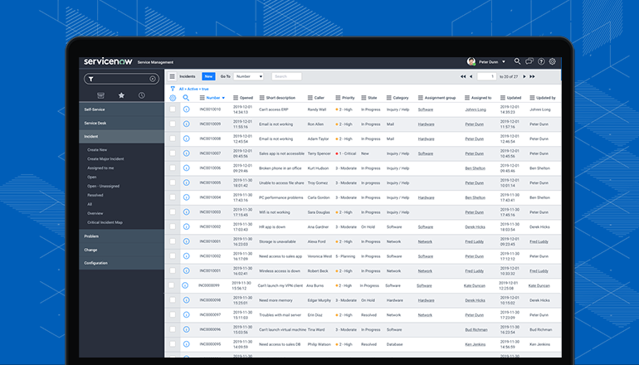Show all applications archive icon in navigator
Image resolution: width=639 pixels, height=365 pixels.
(100, 95)
